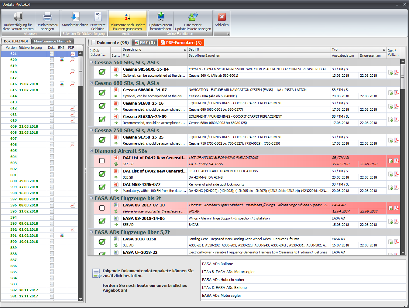Collapse EASA ADs Flugzeuge über 5,7t group
The image size is (409, 308).
91,232
